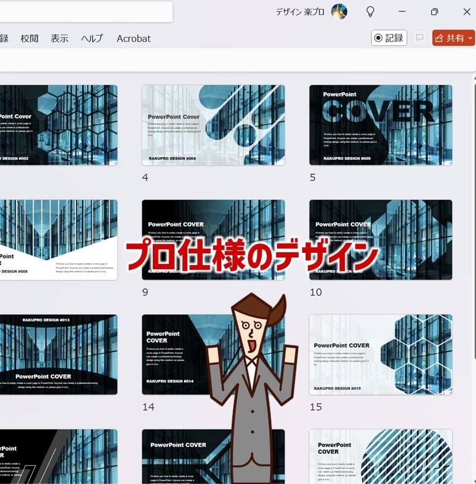This screenshot has height=484, width=476.
Task: Open the user account avatar
Action: point(339,12)
